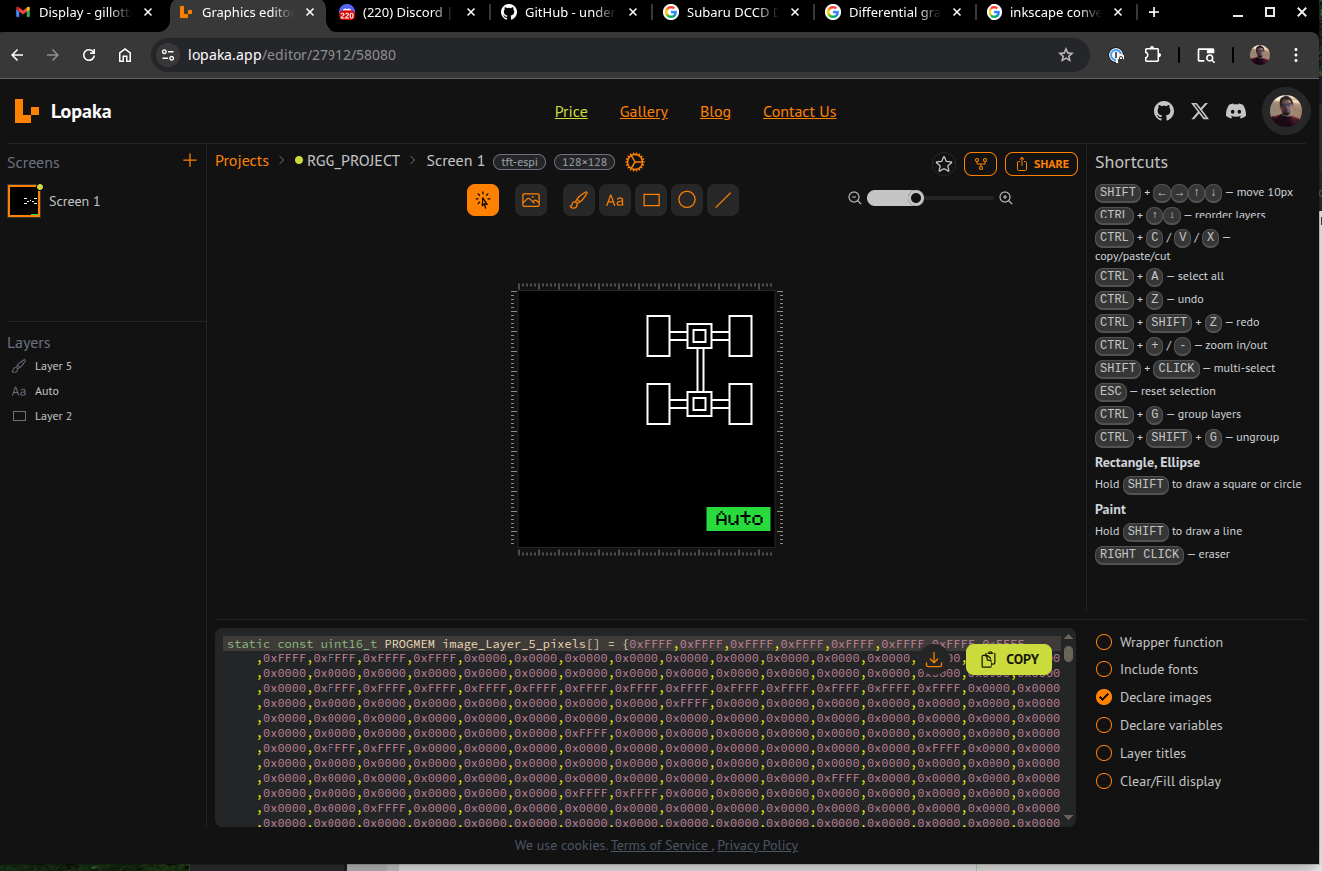Select the paint brush tool
This screenshot has height=871, width=1322.
[x=578, y=200]
